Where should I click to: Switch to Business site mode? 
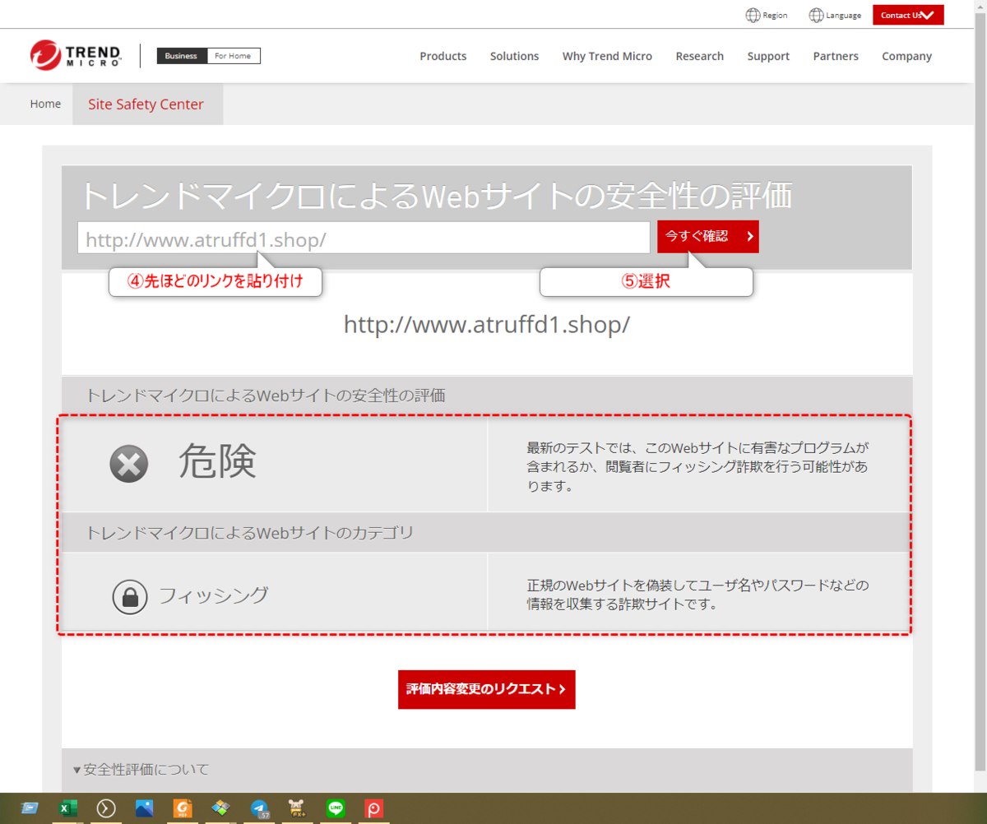point(182,56)
